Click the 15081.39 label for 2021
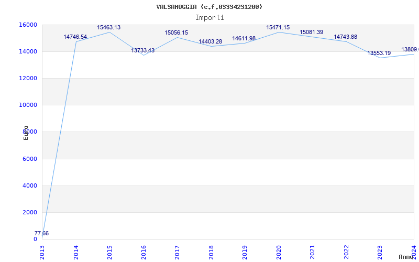The image size is (419, 262). tap(311, 32)
